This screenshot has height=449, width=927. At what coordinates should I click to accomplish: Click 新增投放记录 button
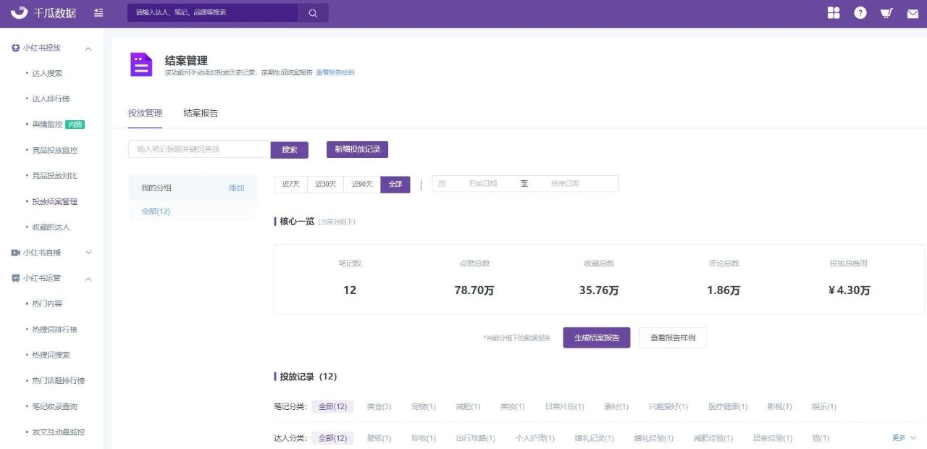[357, 149]
